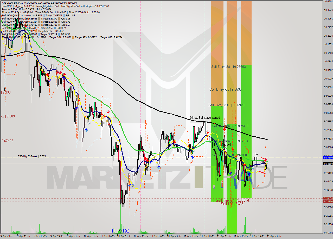The width and height of the screenshot is (333, 239).
Task: Click the red 9.3350 price axis tag
Action: pyautogui.click(x=328, y=201)
